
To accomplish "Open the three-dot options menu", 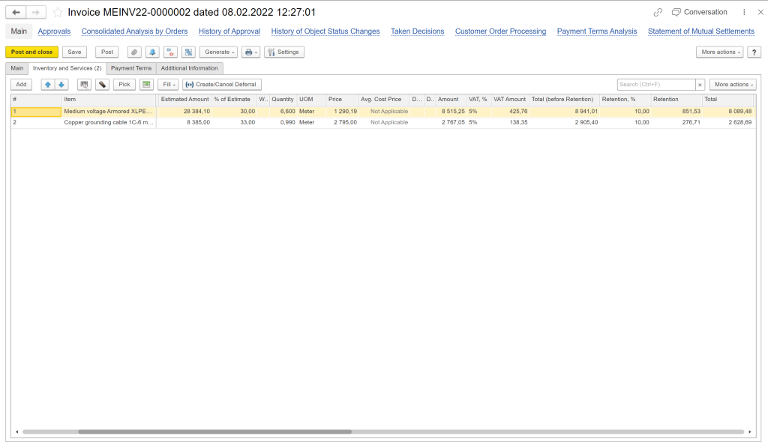I will tap(744, 12).
